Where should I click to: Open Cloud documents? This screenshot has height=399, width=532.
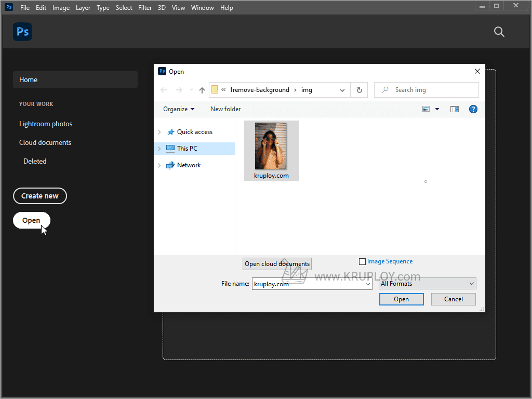pyautogui.click(x=45, y=142)
